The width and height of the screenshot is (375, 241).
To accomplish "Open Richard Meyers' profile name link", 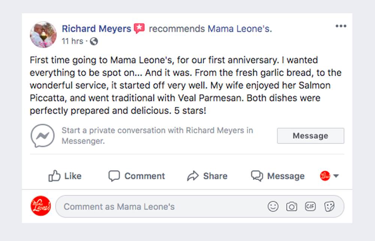I will click(x=96, y=28).
